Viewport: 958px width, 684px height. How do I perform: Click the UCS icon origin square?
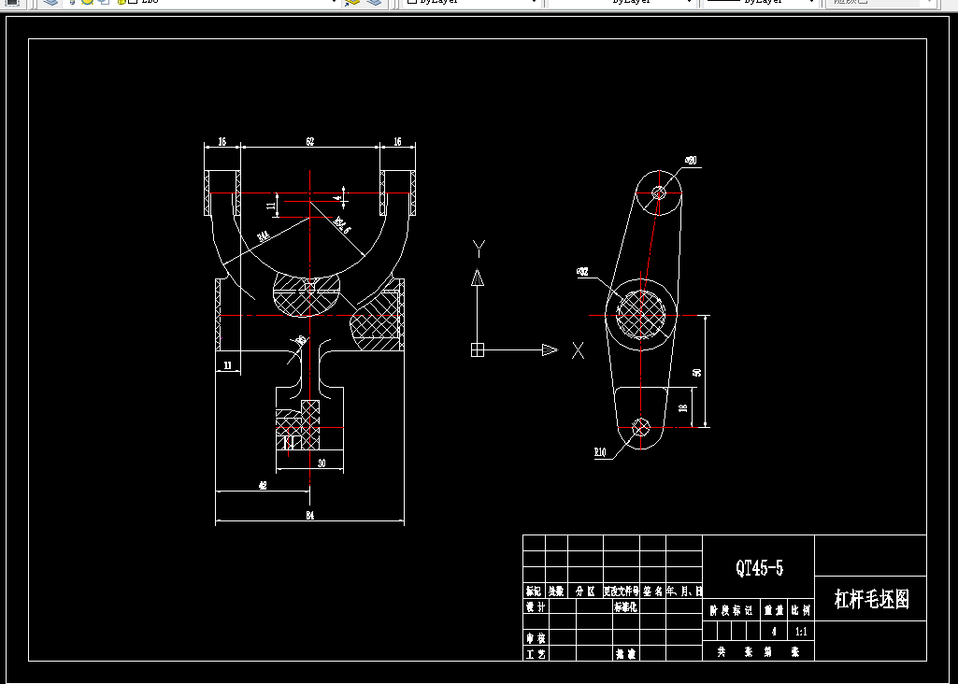478,349
